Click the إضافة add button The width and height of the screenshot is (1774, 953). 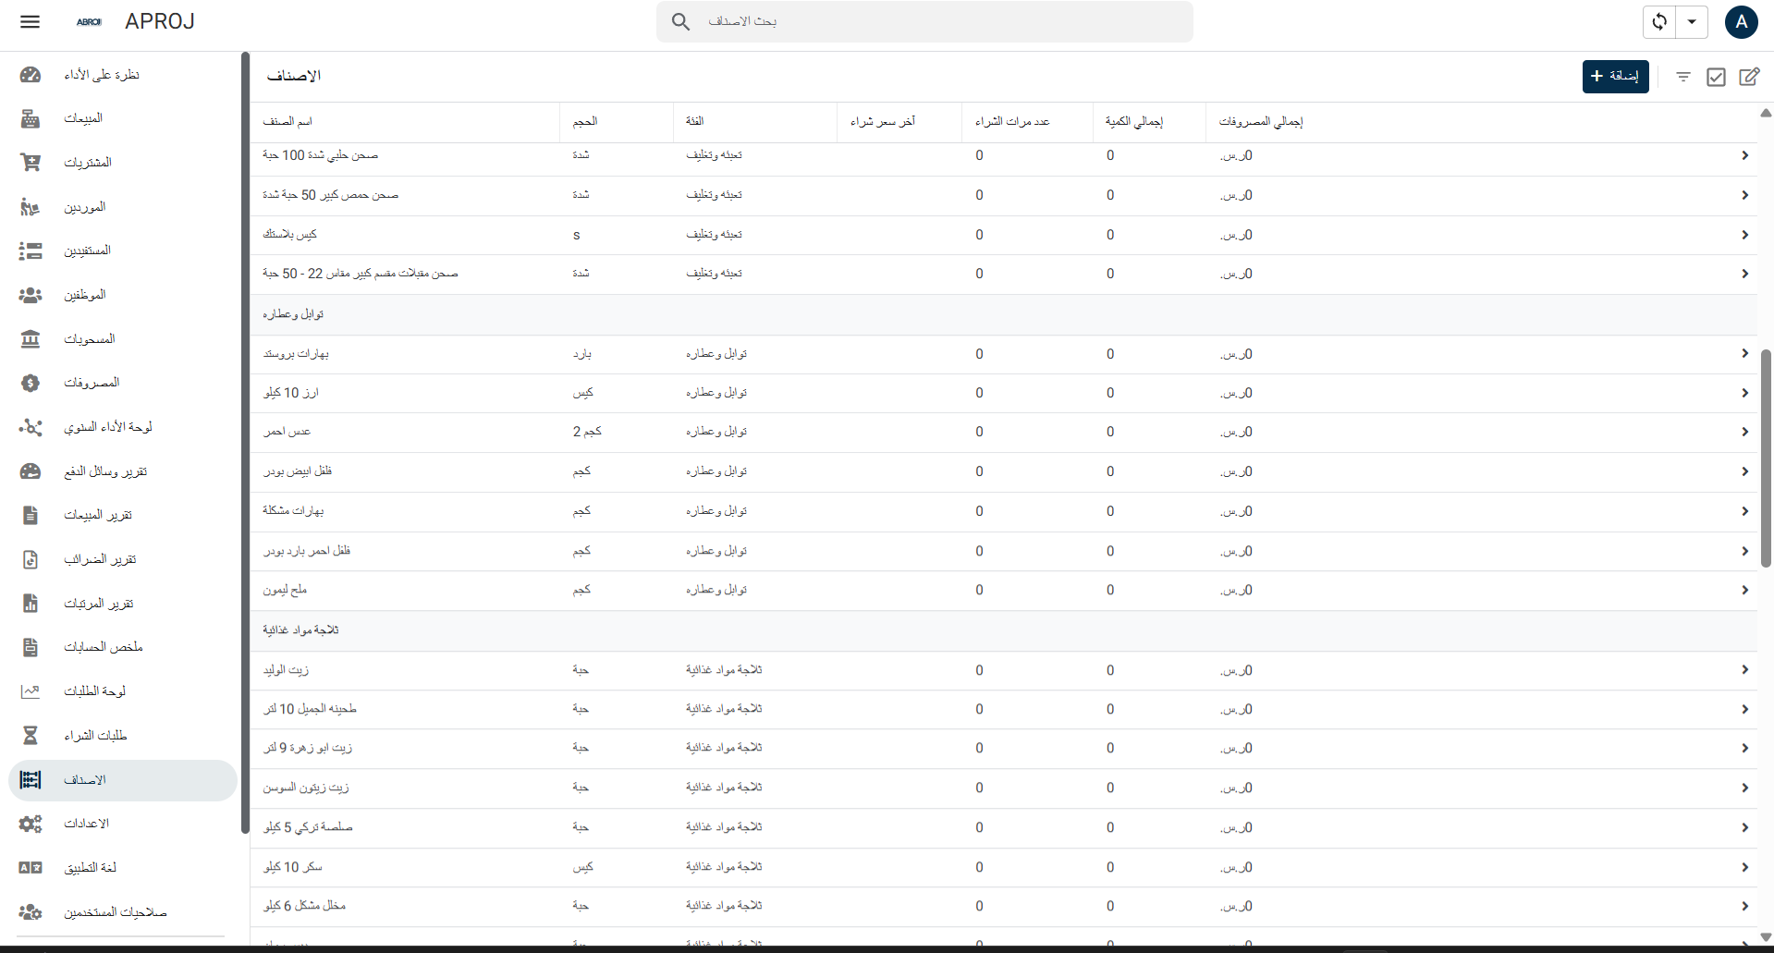1615,77
